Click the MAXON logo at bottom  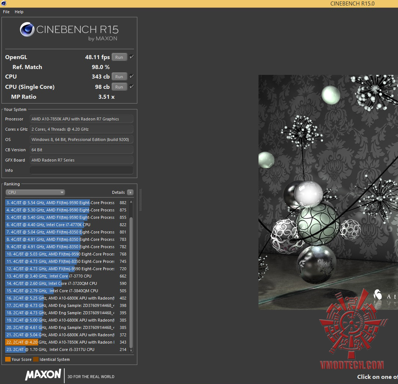click(43, 374)
